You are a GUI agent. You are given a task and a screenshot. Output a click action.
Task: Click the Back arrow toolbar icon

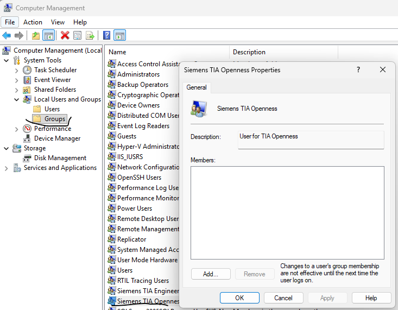[x=7, y=35]
